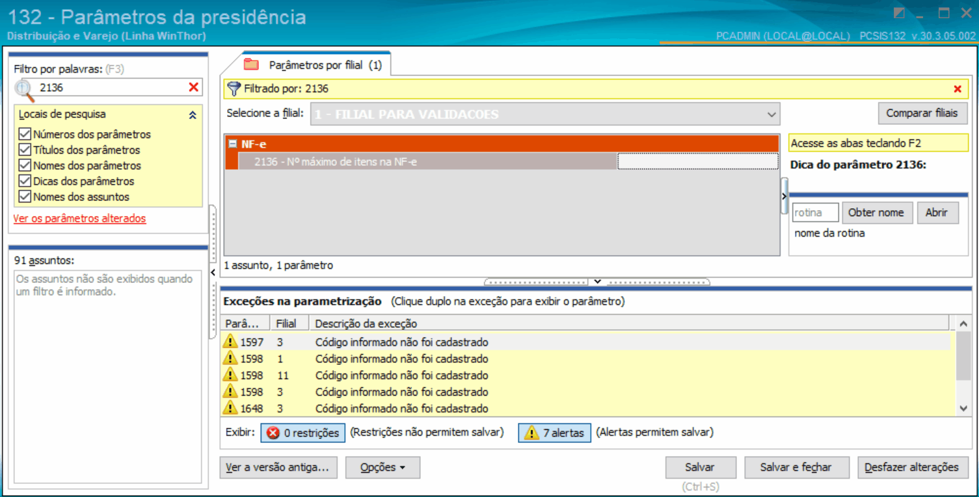979x497 pixels.
Task: Click Descrição da exceção column header
Action: (629, 323)
